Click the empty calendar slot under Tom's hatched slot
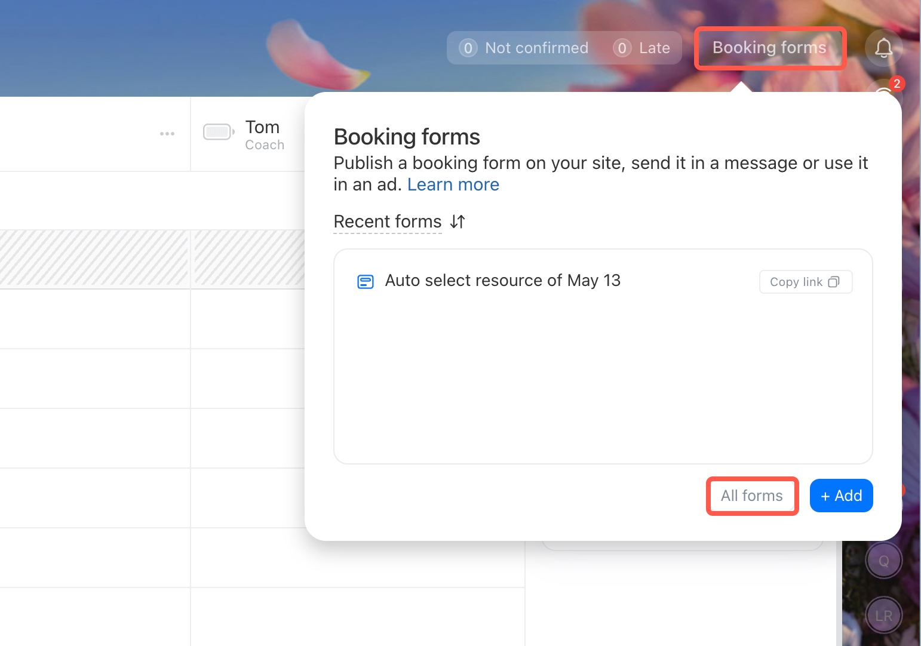This screenshot has height=646, width=921. pos(249,319)
